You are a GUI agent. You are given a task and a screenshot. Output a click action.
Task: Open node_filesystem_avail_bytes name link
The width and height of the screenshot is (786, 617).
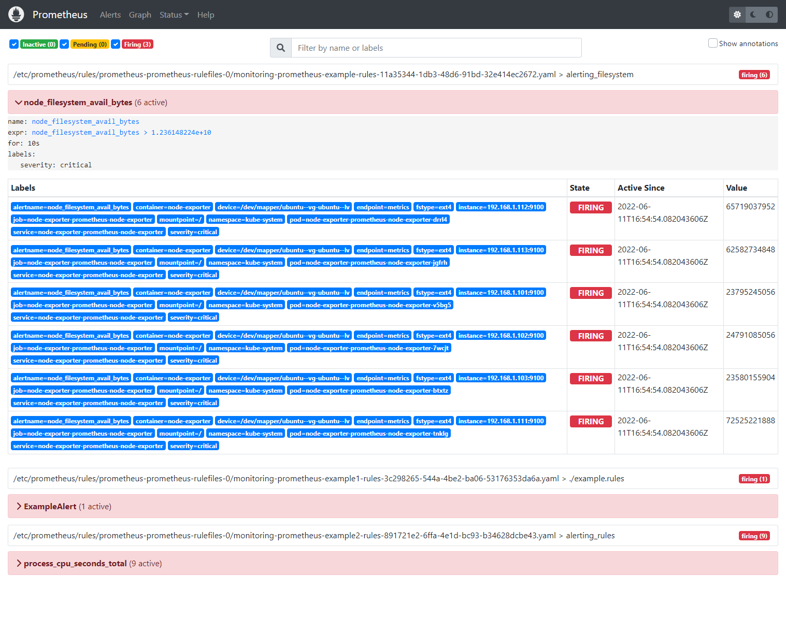pos(85,121)
